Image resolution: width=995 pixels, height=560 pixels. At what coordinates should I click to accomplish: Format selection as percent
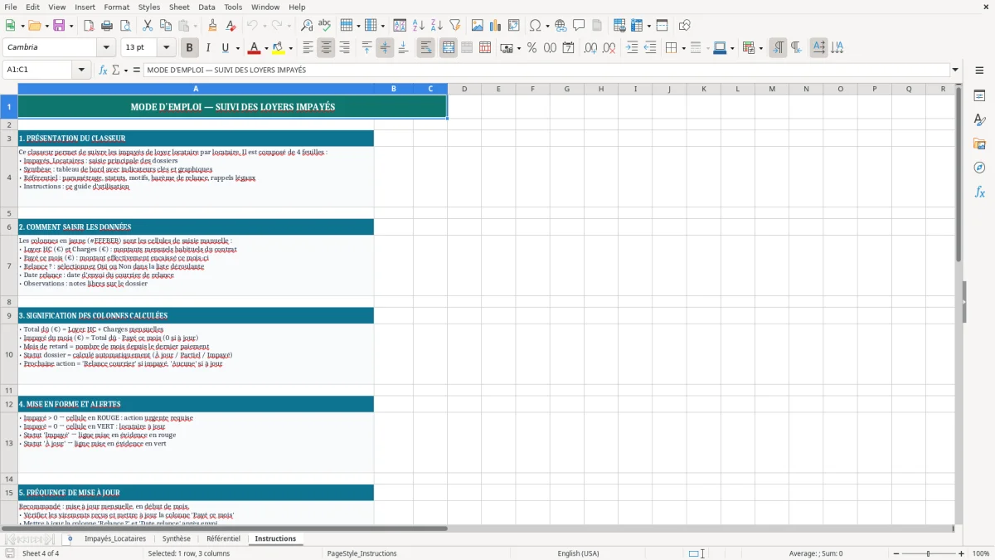pos(531,48)
